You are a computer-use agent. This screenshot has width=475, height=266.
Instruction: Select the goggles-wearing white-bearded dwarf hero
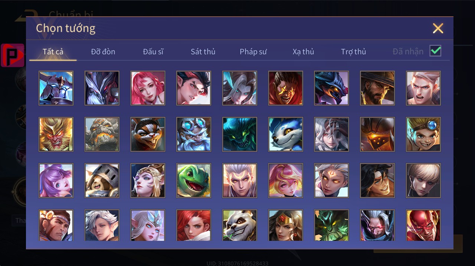194,134
